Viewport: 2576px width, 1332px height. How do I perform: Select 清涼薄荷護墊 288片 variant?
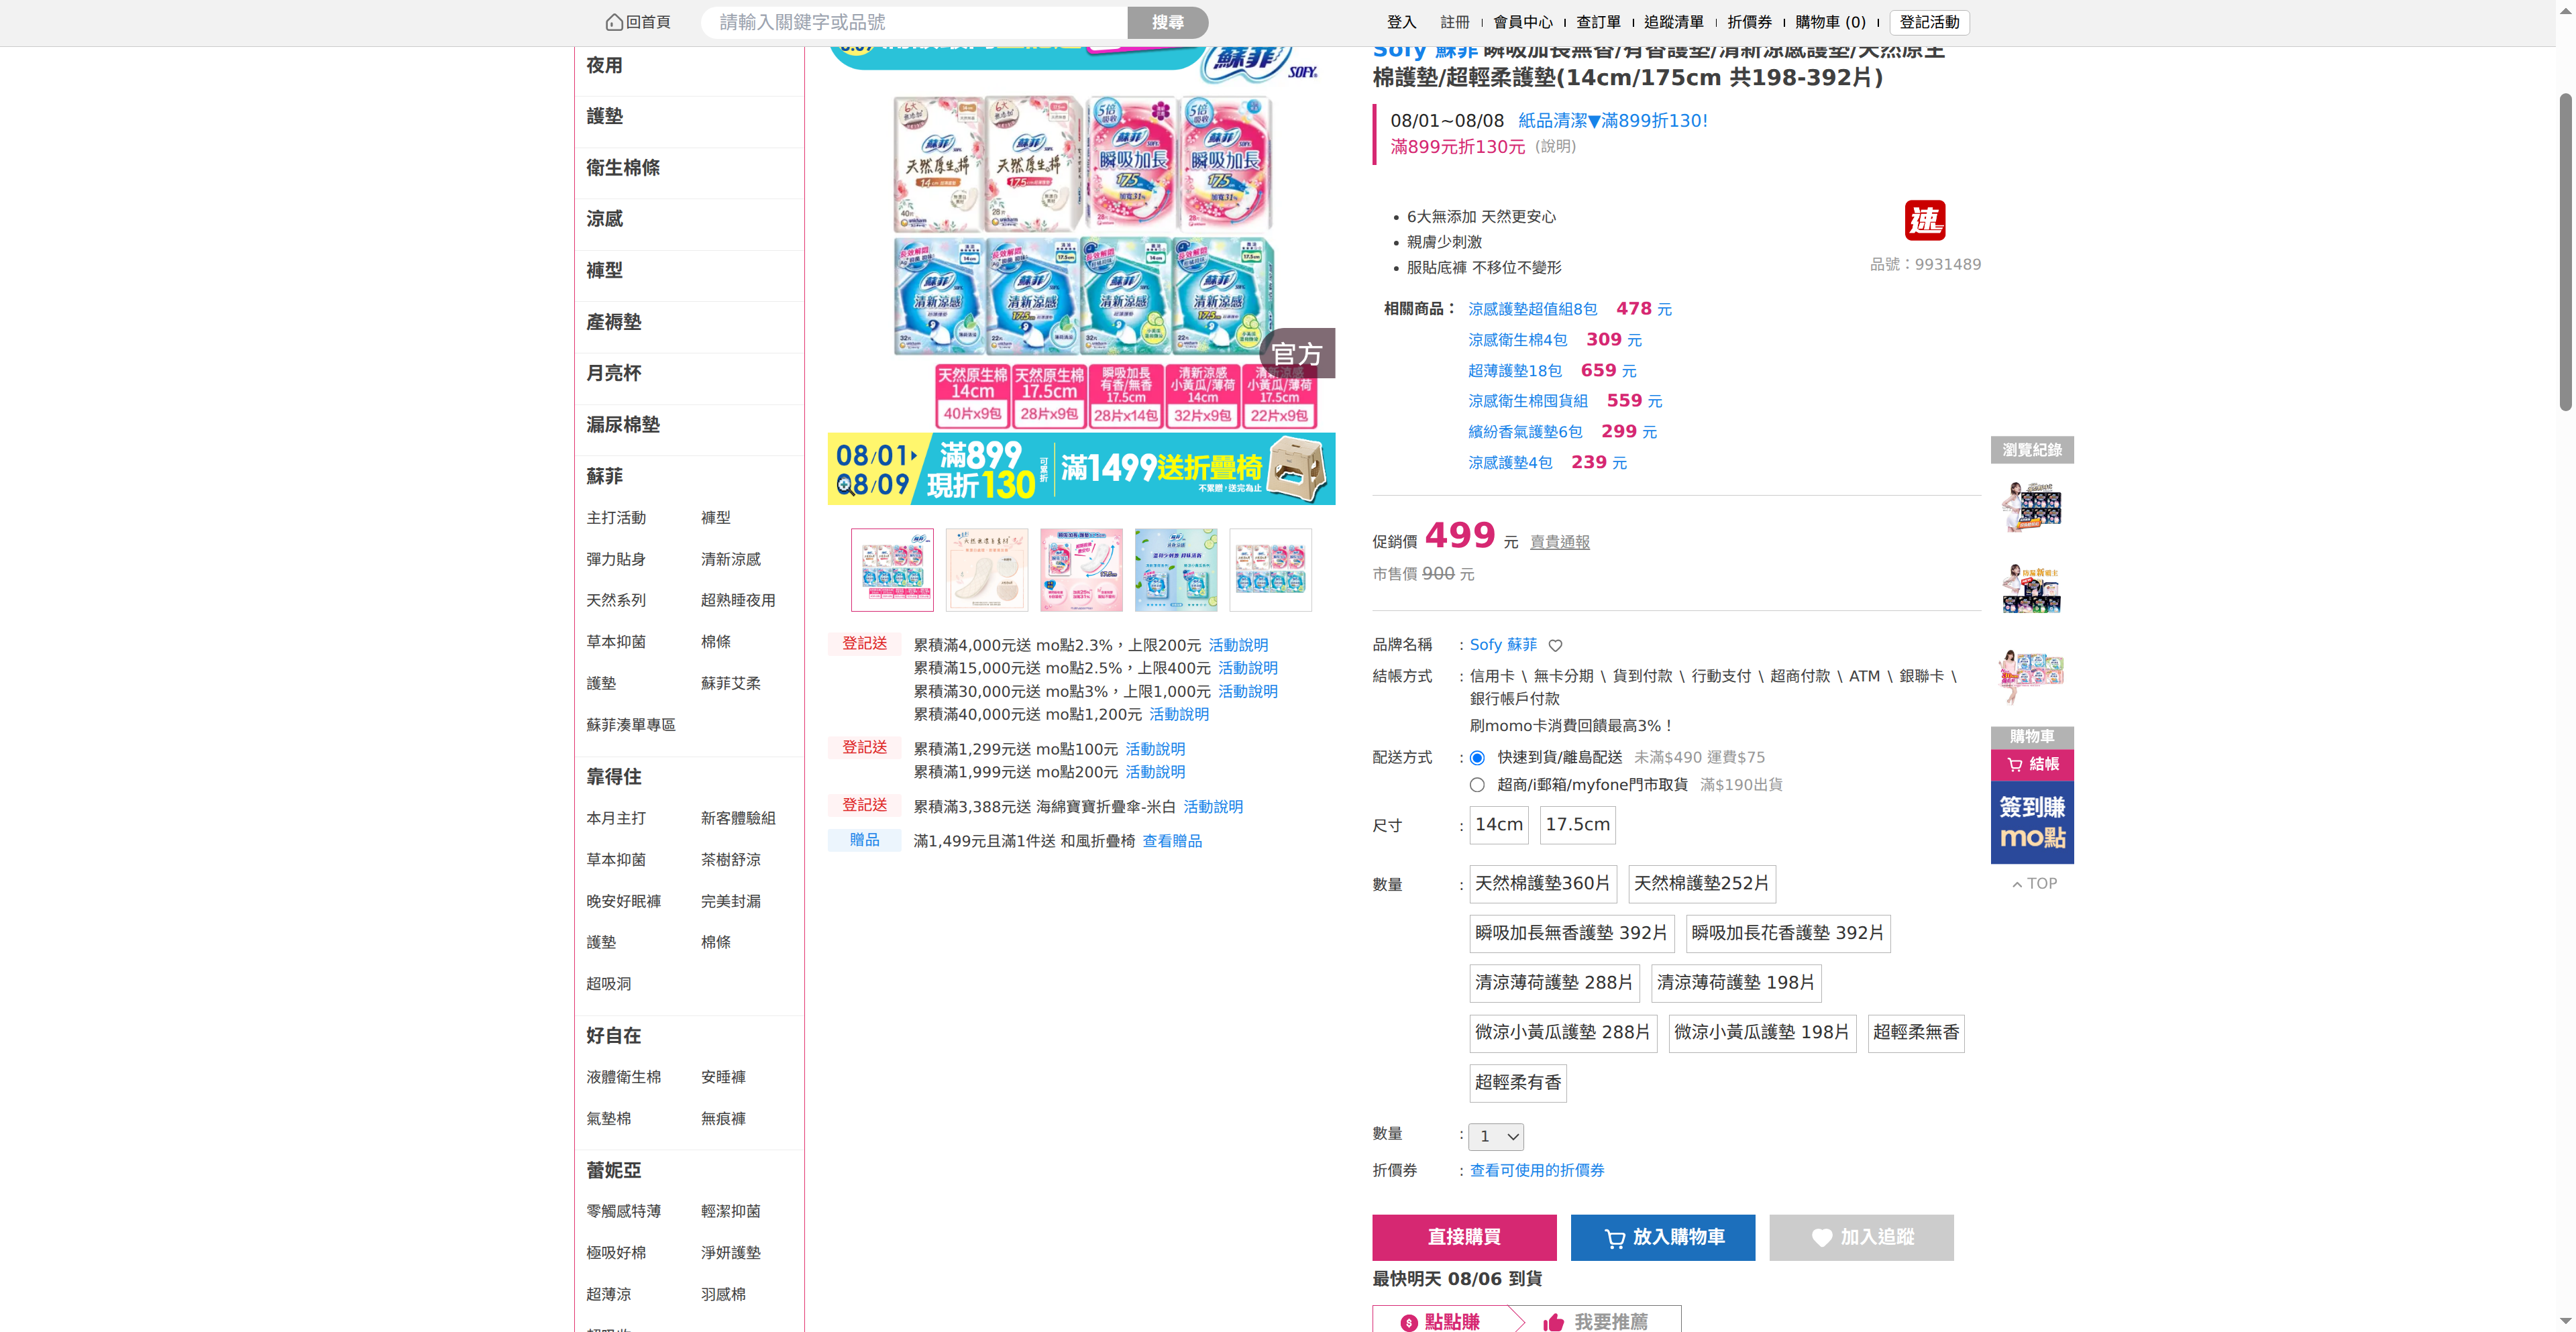pos(1554,983)
